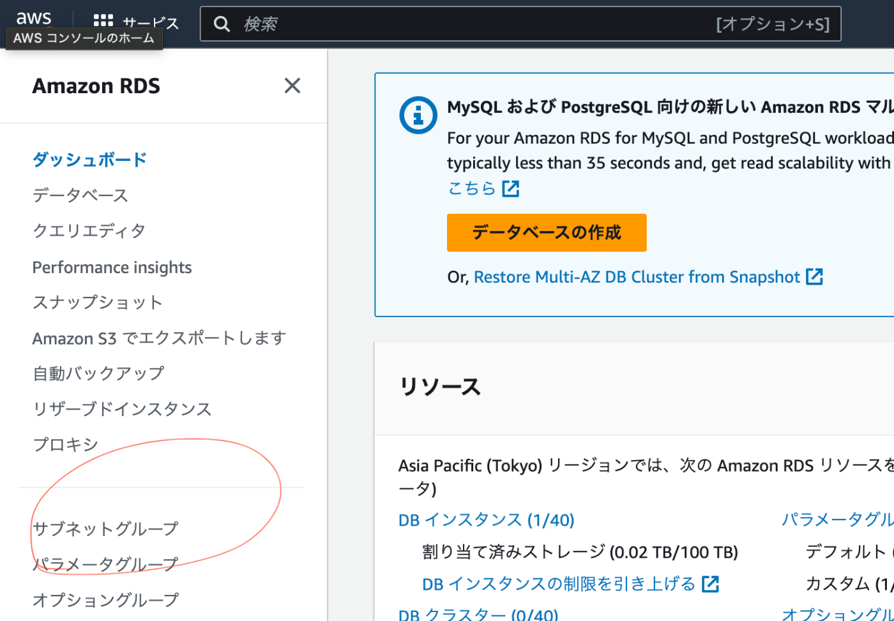This screenshot has width=894, height=621.
Task: Focus the 検索 search input field
Action: (x=520, y=24)
